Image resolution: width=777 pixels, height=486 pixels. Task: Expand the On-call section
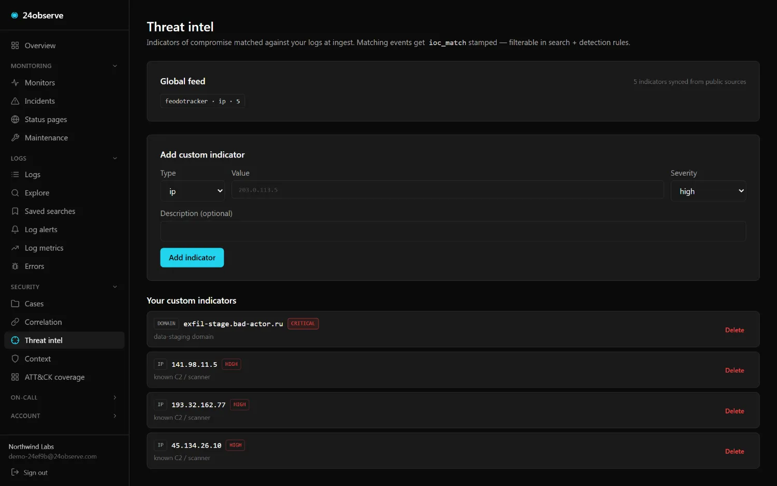coord(115,397)
